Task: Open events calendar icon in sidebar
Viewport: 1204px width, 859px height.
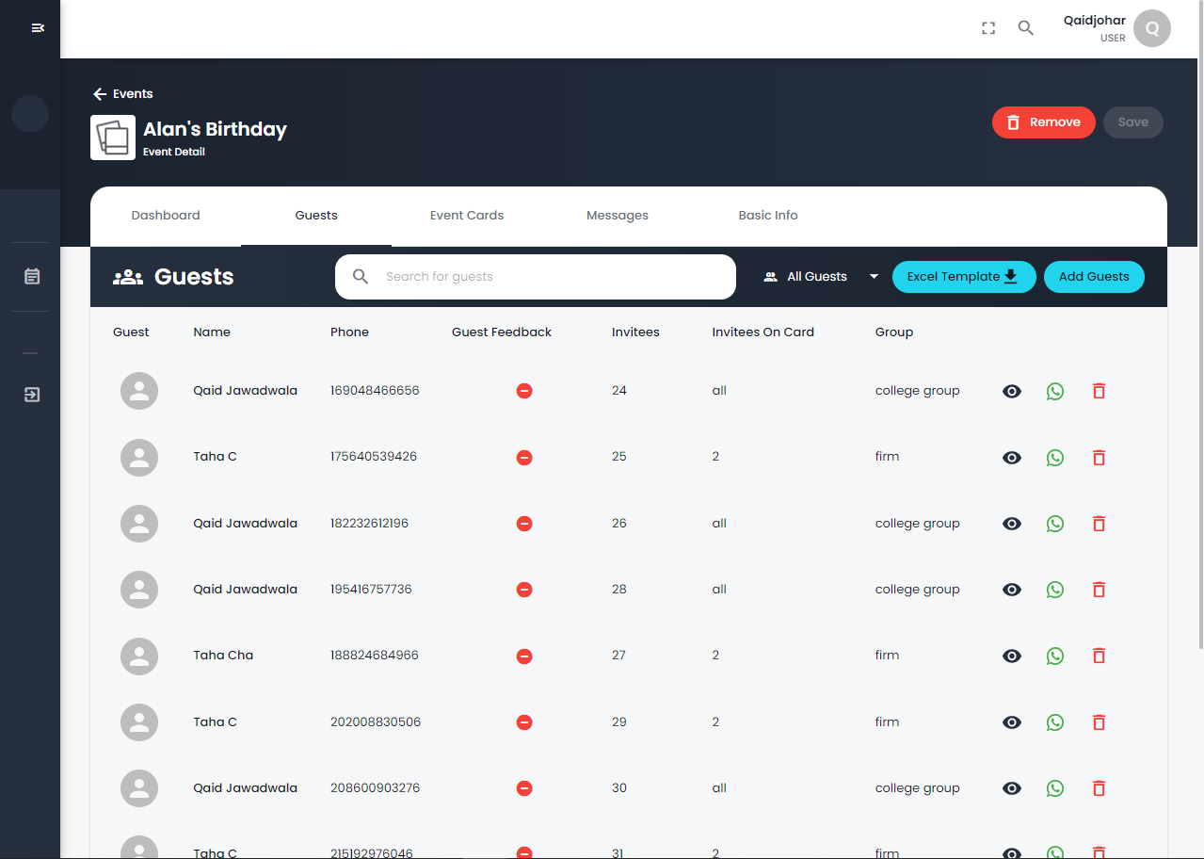Action: click(32, 277)
